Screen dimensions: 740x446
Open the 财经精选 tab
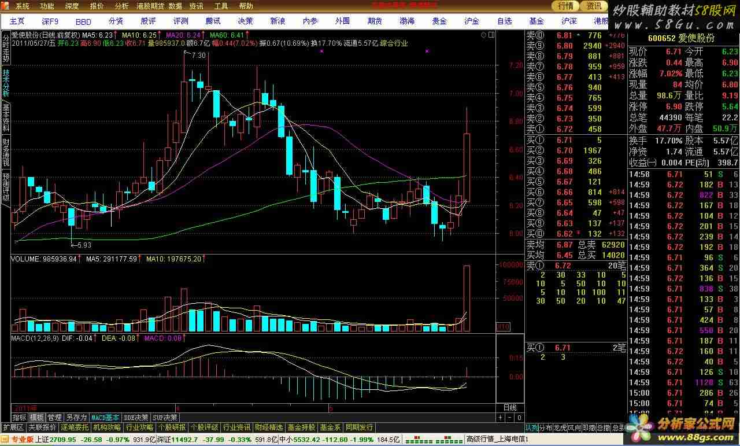[269, 427]
